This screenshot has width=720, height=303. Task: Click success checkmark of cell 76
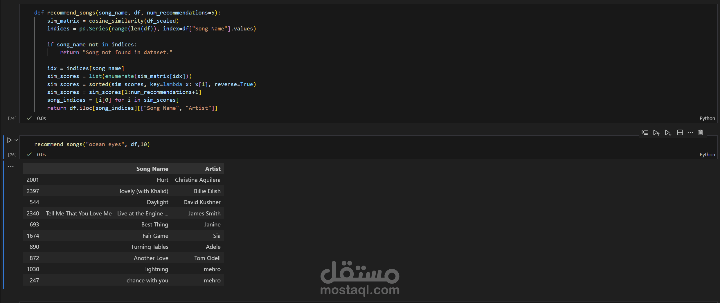pyautogui.click(x=29, y=154)
